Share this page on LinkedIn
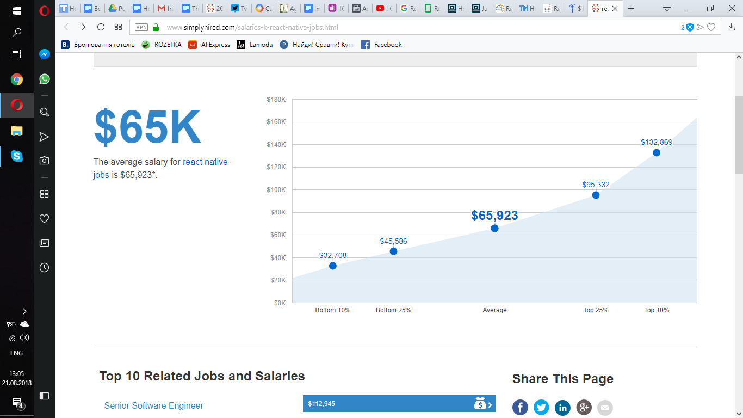This screenshot has width=743, height=418. pos(562,407)
